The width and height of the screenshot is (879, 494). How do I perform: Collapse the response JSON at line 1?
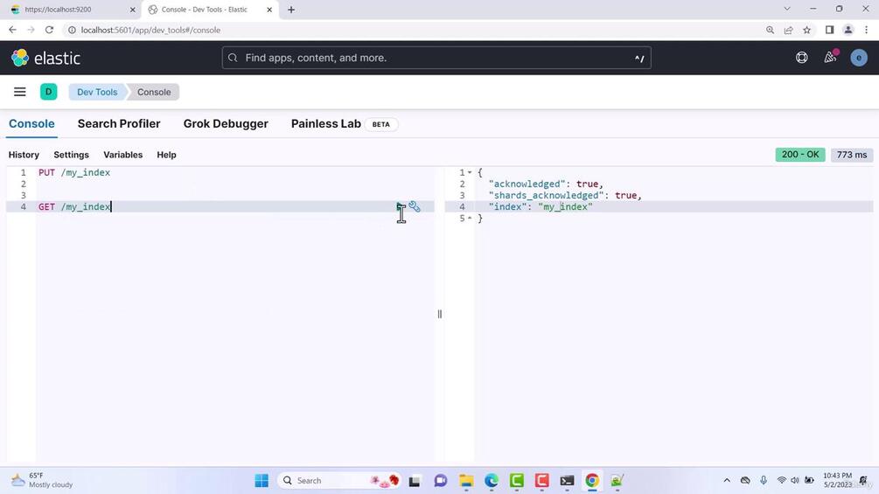[470, 172]
